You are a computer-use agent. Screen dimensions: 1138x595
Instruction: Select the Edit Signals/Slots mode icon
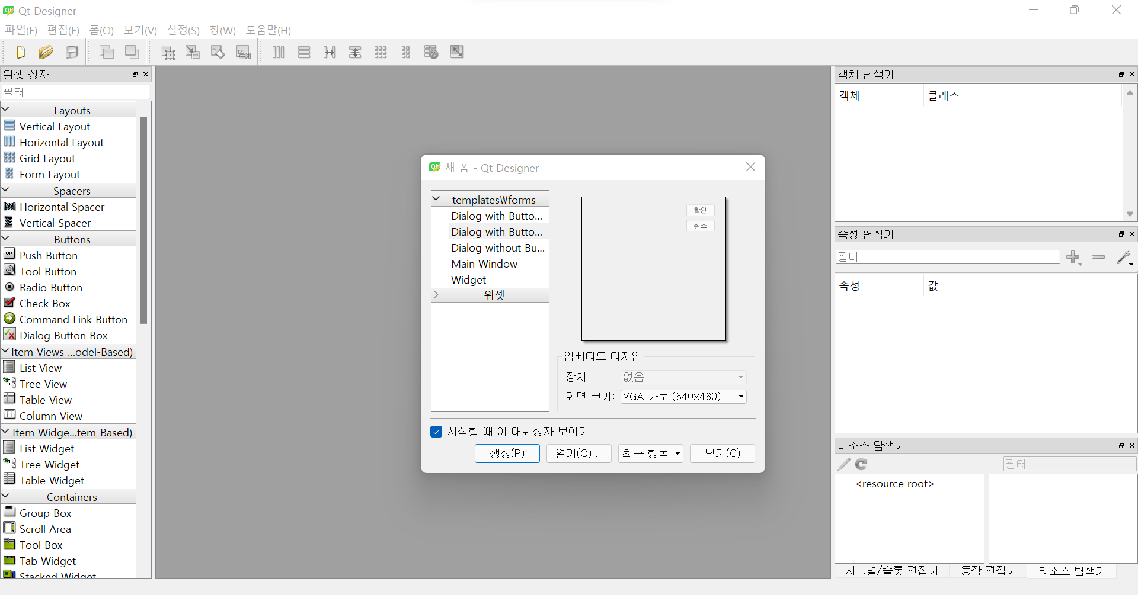193,52
